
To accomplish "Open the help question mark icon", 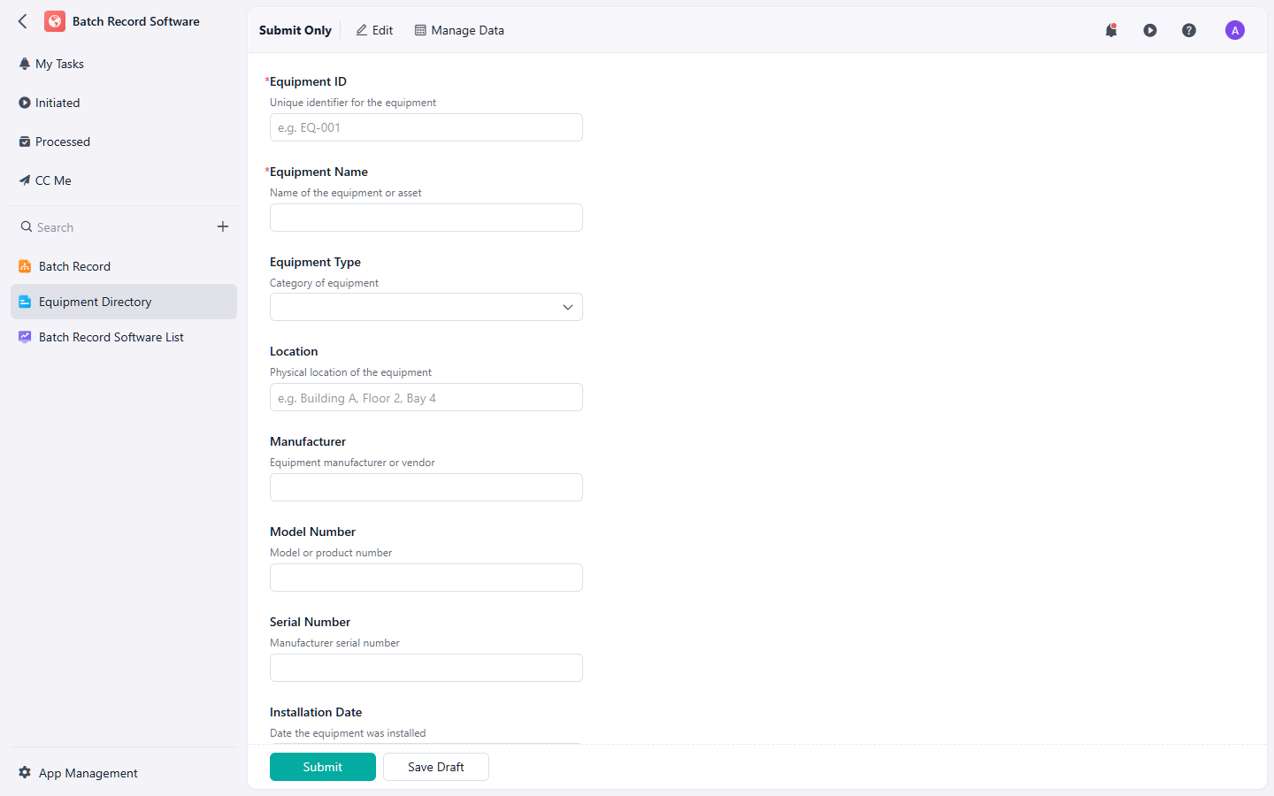I will click(1189, 30).
